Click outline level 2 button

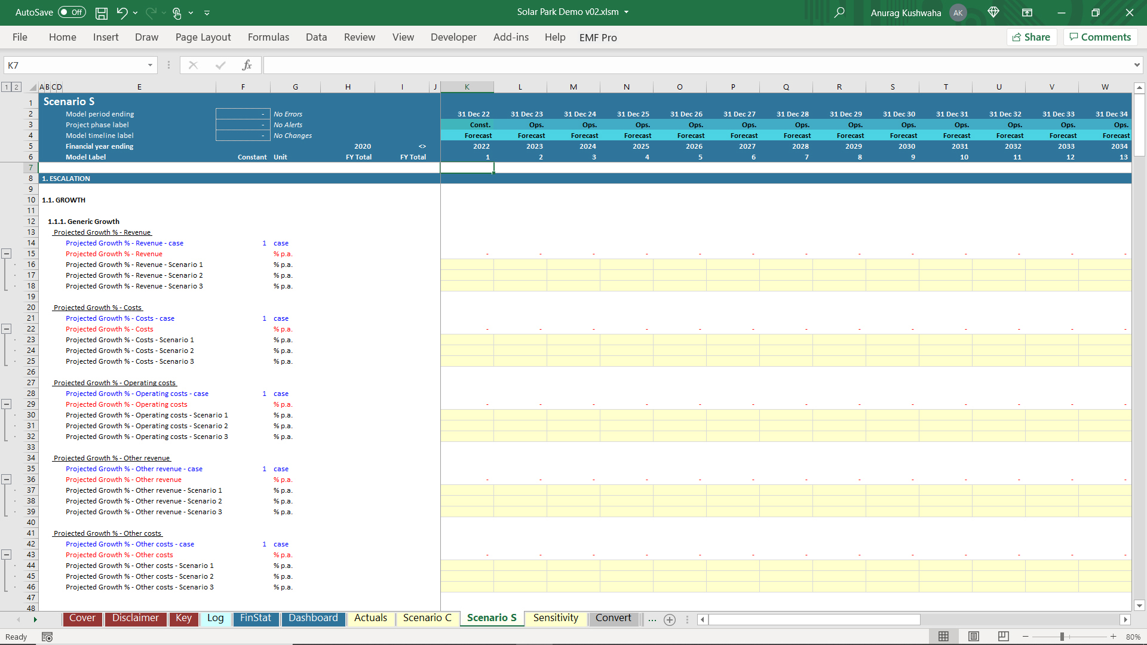click(x=17, y=87)
